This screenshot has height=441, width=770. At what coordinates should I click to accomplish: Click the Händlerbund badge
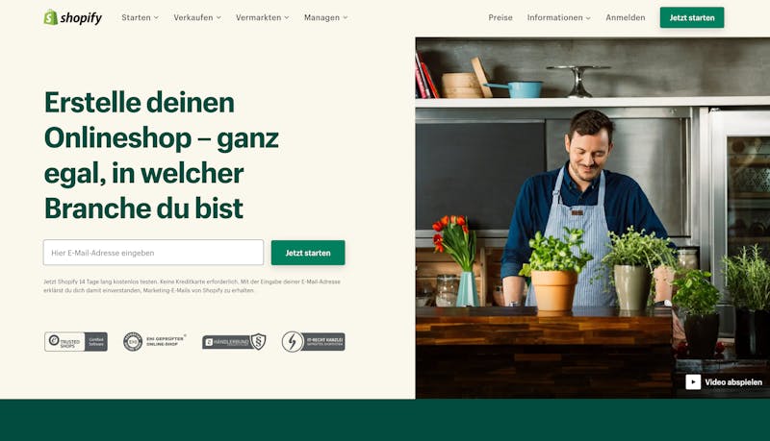tap(234, 341)
